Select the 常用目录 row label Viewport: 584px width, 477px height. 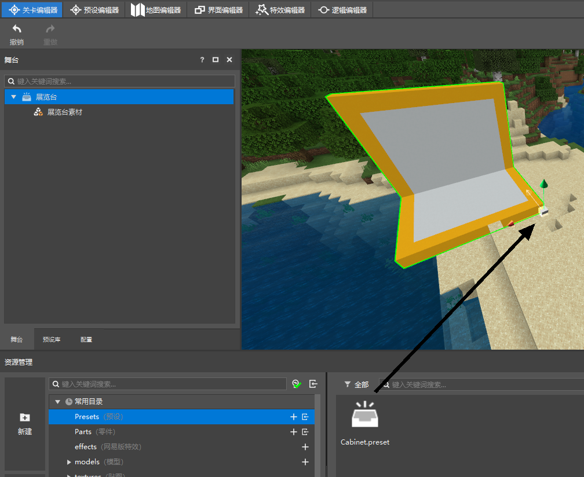[89, 402]
